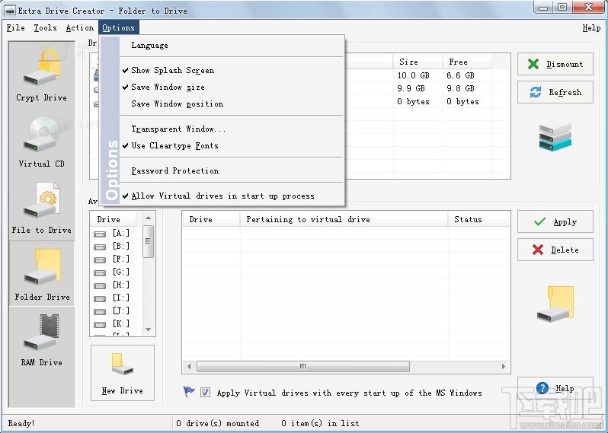This screenshot has height=433, width=608.
Task: Select drive letter [H:] in list
Action: coord(121,285)
